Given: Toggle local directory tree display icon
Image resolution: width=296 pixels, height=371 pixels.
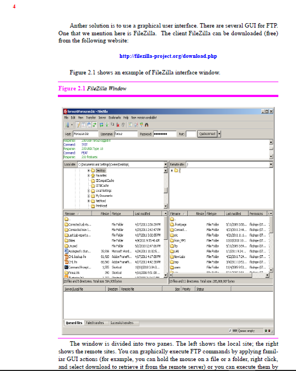Looking at the screenshot, I should tap(84, 125).
